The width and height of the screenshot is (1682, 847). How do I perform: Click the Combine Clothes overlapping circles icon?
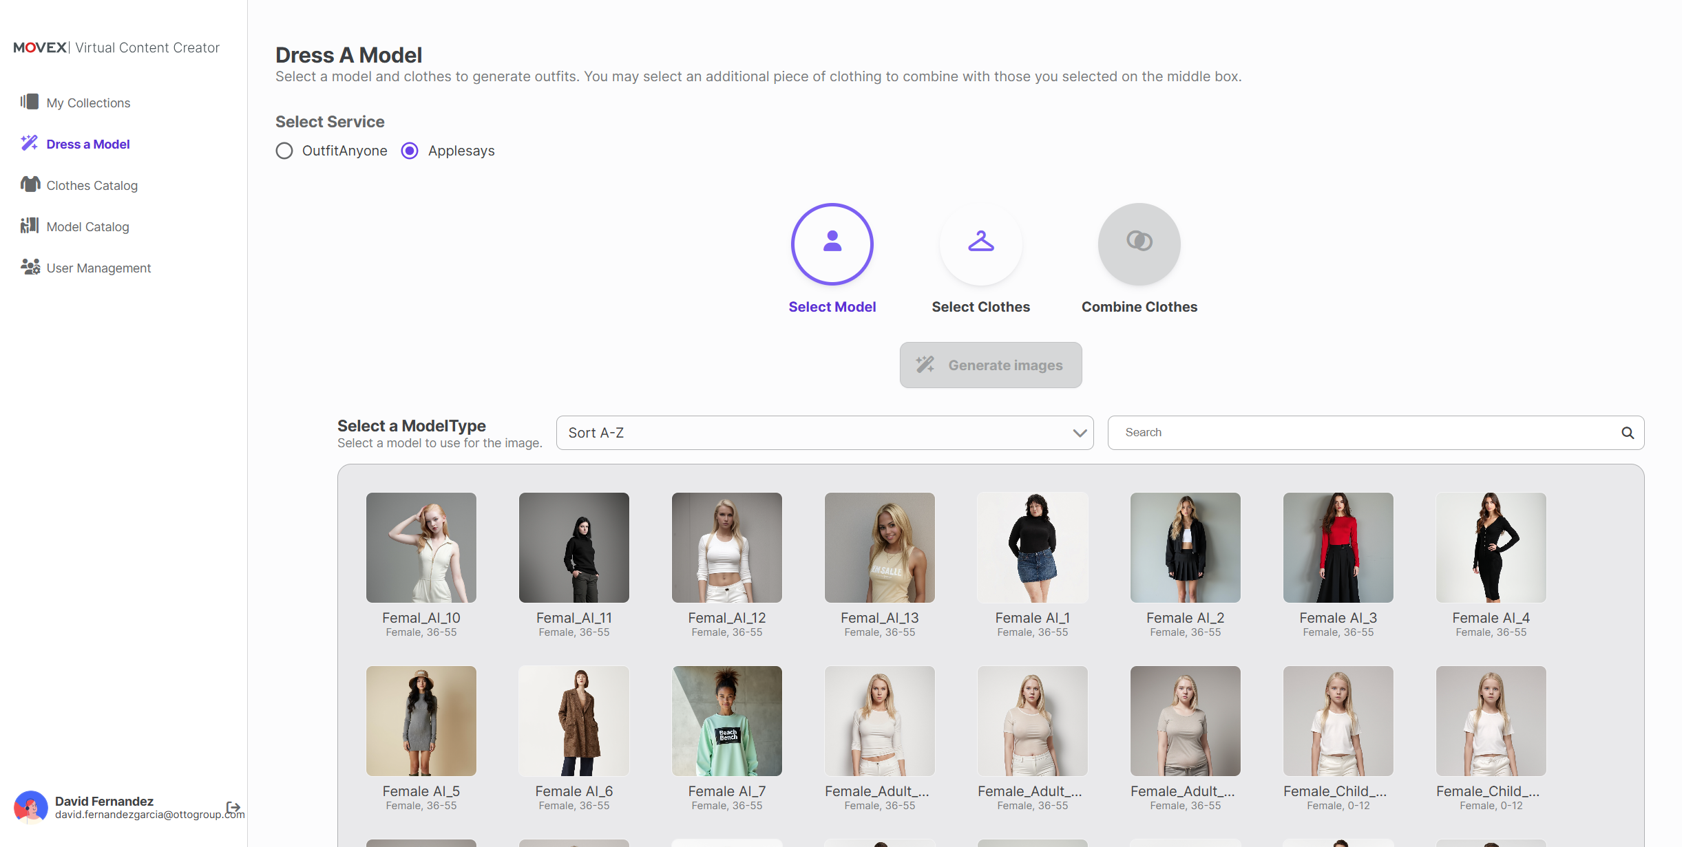(x=1139, y=242)
